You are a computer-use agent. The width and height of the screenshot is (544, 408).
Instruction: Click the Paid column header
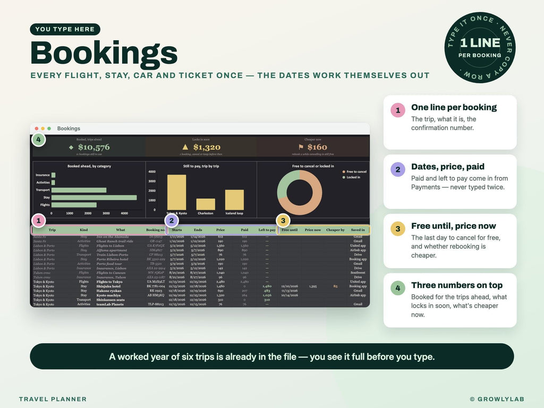pos(244,230)
